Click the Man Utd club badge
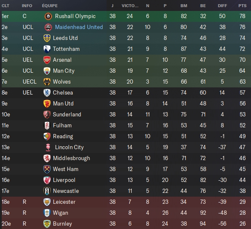Screen dimensions: 251x229 point(47,104)
